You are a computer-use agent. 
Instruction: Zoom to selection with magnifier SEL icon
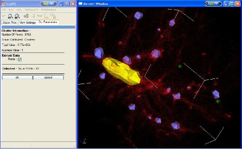pyautogui.click(x=17, y=16)
